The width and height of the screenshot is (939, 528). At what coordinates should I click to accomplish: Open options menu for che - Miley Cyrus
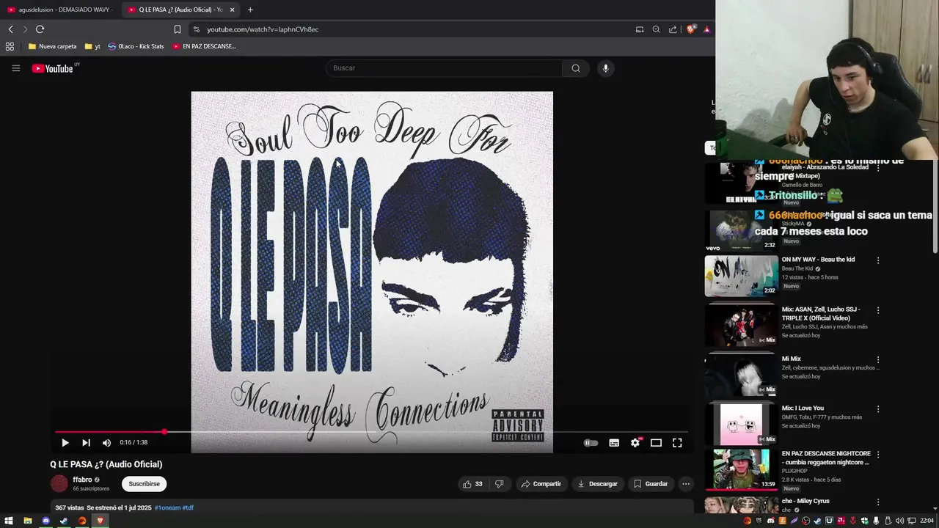click(878, 502)
